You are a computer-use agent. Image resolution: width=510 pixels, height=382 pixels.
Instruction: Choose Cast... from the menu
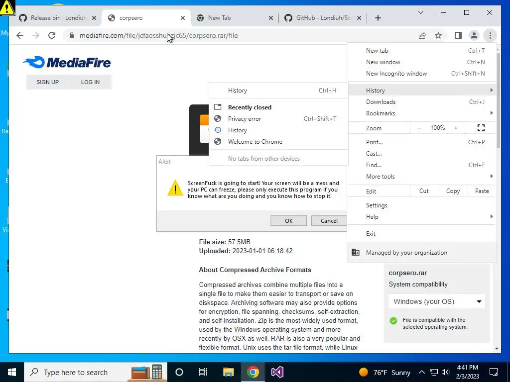(x=422, y=154)
